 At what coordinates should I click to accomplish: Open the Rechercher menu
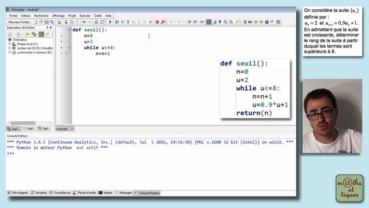pyautogui.click(x=41, y=16)
